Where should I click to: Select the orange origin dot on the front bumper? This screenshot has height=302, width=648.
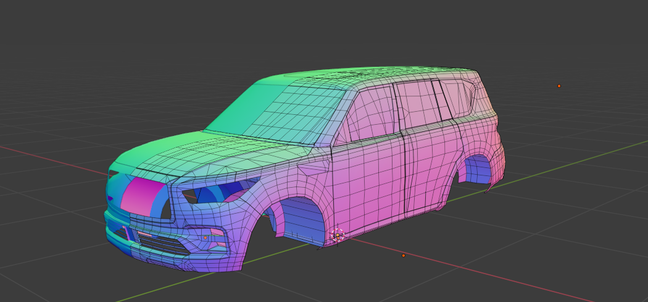point(206,238)
